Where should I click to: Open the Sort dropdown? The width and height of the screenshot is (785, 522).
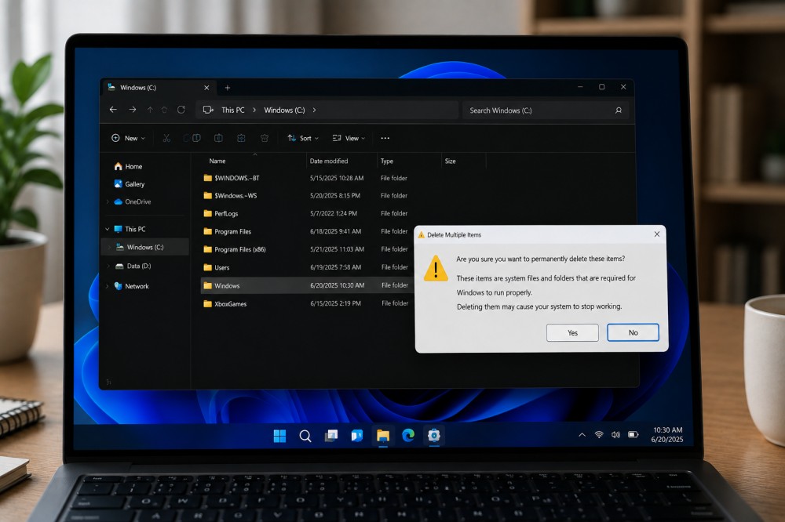[x=303, y=138]
